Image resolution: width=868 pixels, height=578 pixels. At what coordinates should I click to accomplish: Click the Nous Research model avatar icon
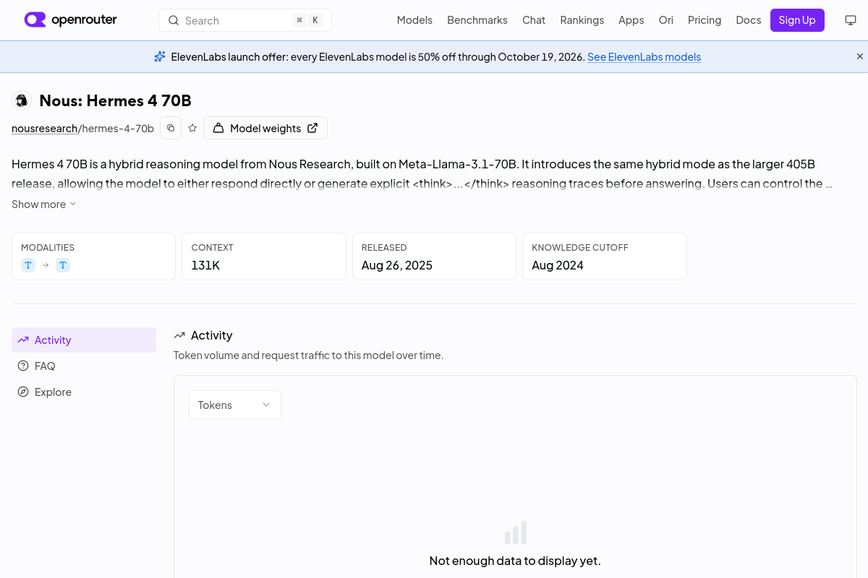point(22,100)
